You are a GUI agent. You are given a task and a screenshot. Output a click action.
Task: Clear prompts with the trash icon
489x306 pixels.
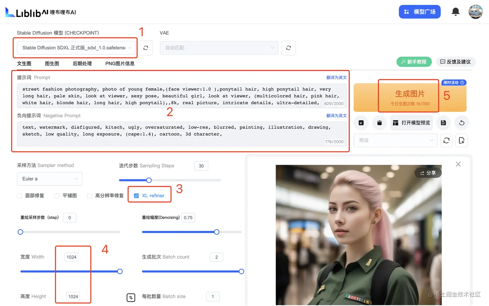click(x=379, y=123)
